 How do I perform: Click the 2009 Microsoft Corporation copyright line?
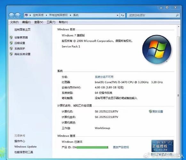97,41
